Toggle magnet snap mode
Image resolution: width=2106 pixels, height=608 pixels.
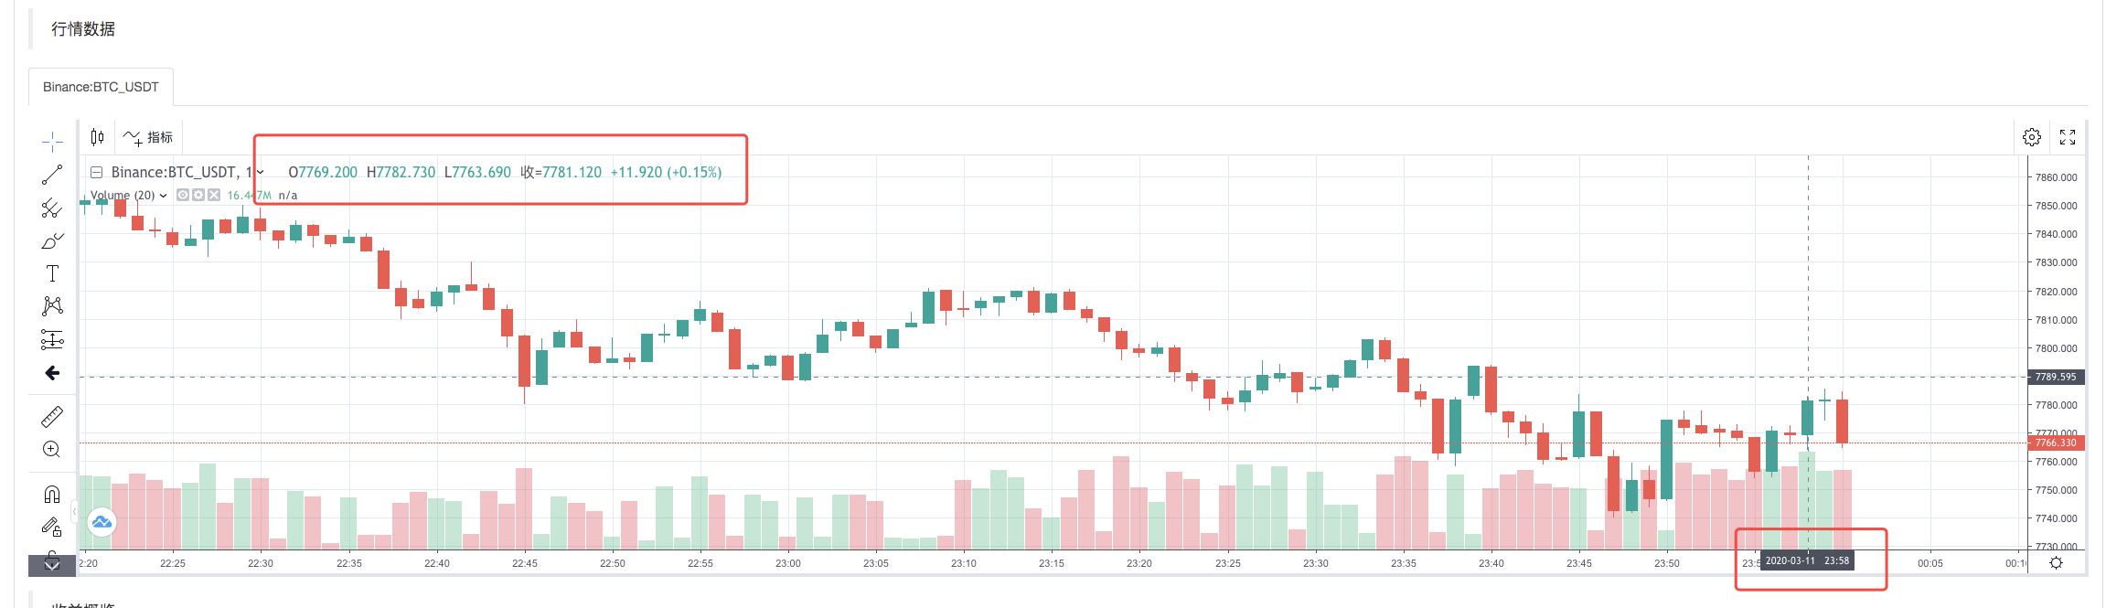52,495
